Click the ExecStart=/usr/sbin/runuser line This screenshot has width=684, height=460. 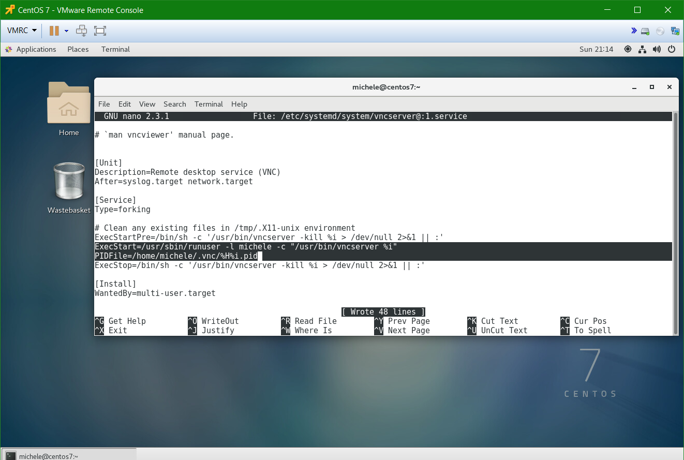click(x=246, y=247)
